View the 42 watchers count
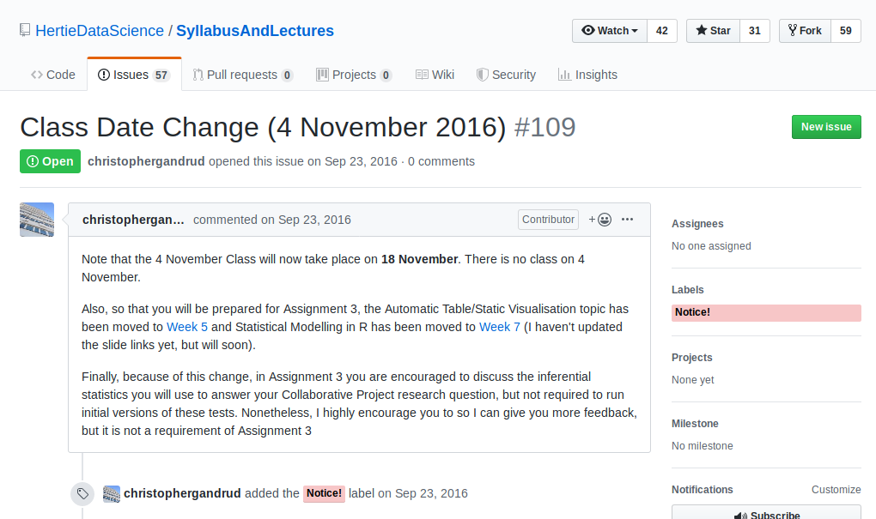 click(661, 31)
